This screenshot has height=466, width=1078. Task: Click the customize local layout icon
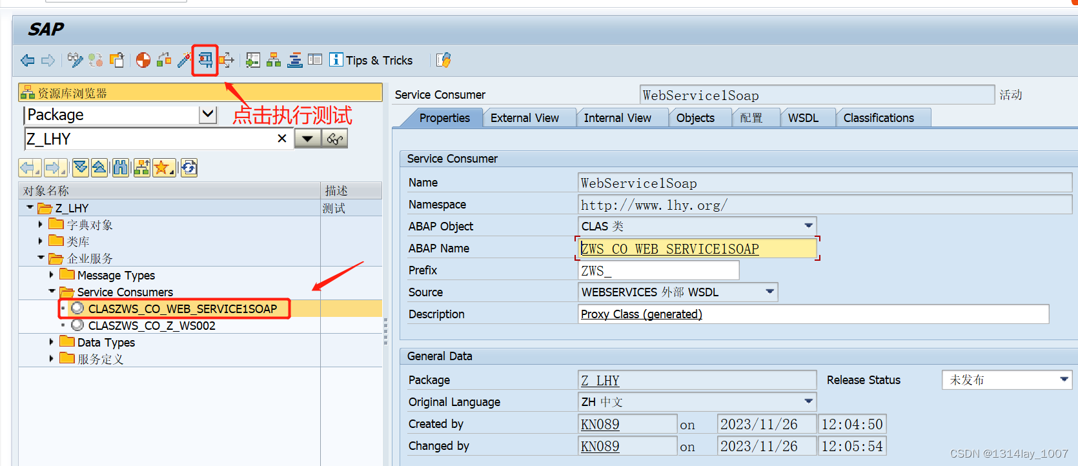[443, 61]
